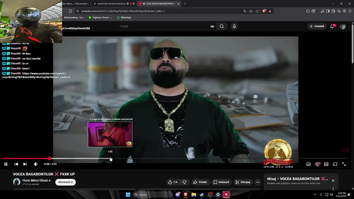Share the video via Trimite
The height and width of the screenshot is (199, 354).
coord(200,182)
